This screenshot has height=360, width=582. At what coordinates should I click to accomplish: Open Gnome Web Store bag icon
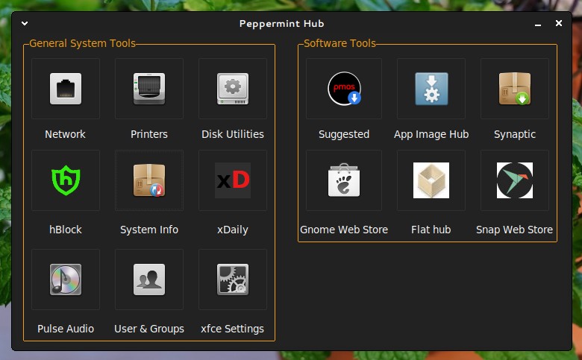pyautogui.click(x=344, y=180)
